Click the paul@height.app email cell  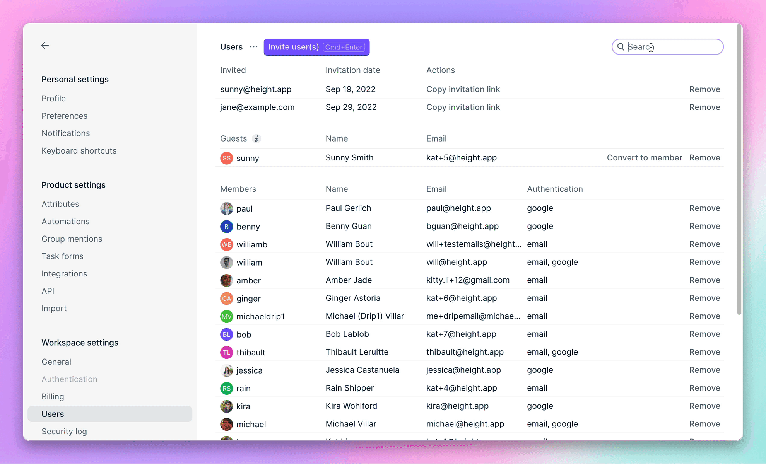click(458, 208)
